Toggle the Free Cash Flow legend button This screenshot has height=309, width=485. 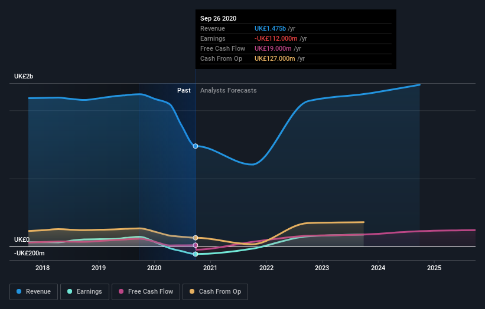point(146,292)
